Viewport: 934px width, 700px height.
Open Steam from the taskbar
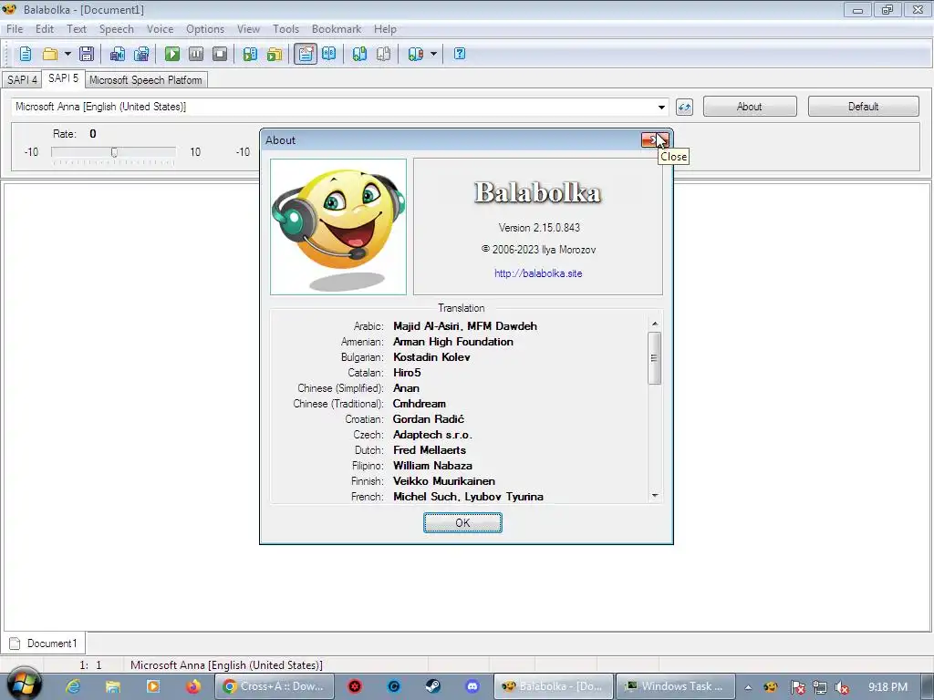[433, 686]
